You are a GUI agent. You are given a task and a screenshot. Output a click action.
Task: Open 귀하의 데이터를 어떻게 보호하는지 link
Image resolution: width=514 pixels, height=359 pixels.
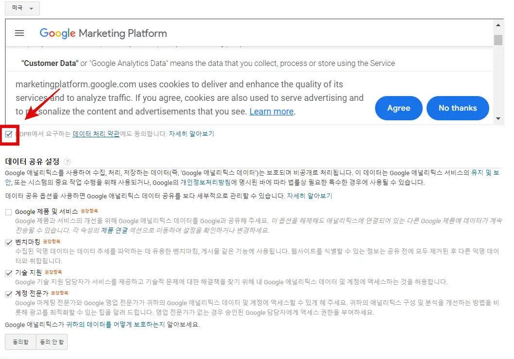click(x=116, y=325)
